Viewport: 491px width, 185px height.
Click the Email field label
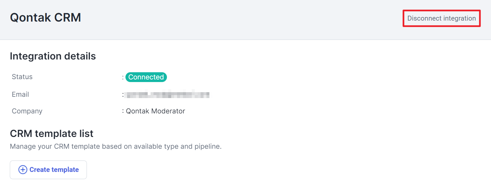[20, 94]
